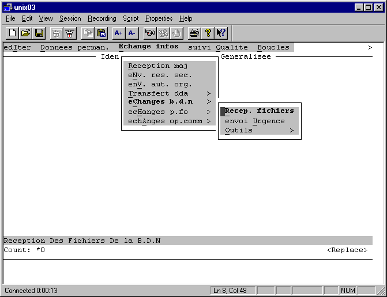Click Reception Des Fichiers De la B.D.N message
Image resolution: width=387 pixels, height=297 pixels.
pyautogui.click(x=82, y=241)
